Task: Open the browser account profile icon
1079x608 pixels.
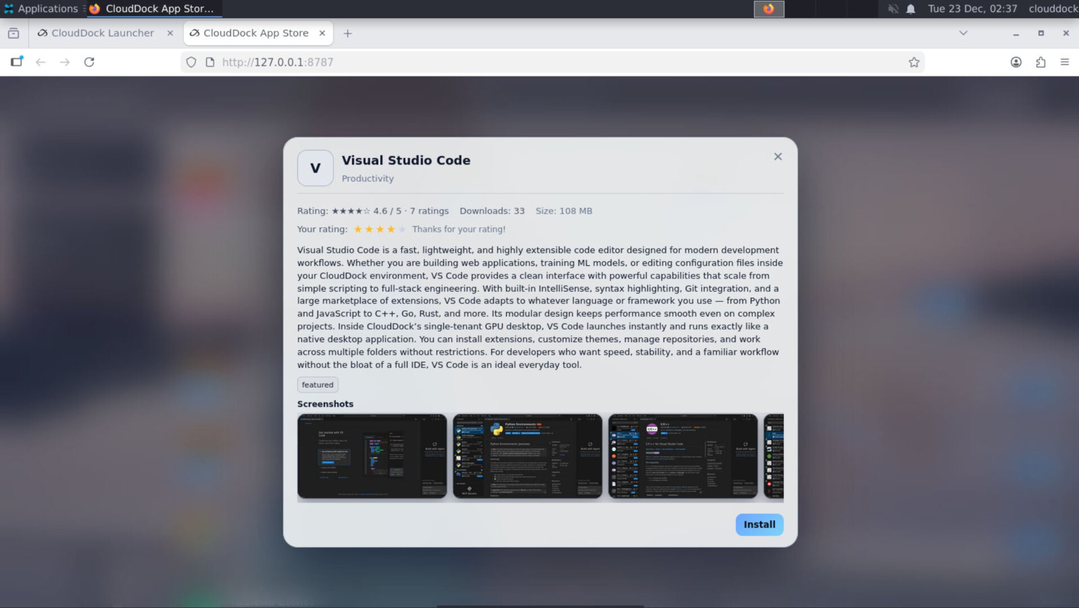Action: (1015, 62)
